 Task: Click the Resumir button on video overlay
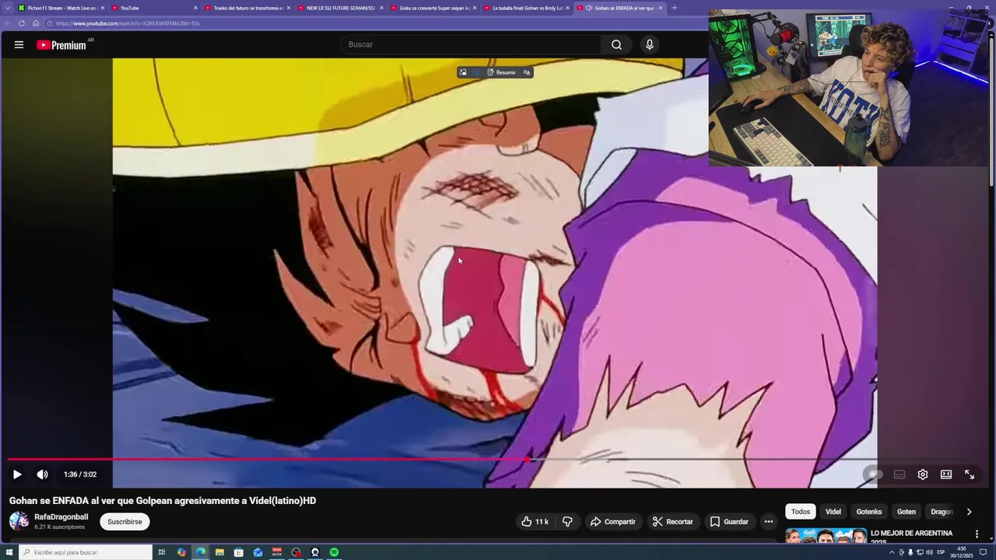click(502, 72)
